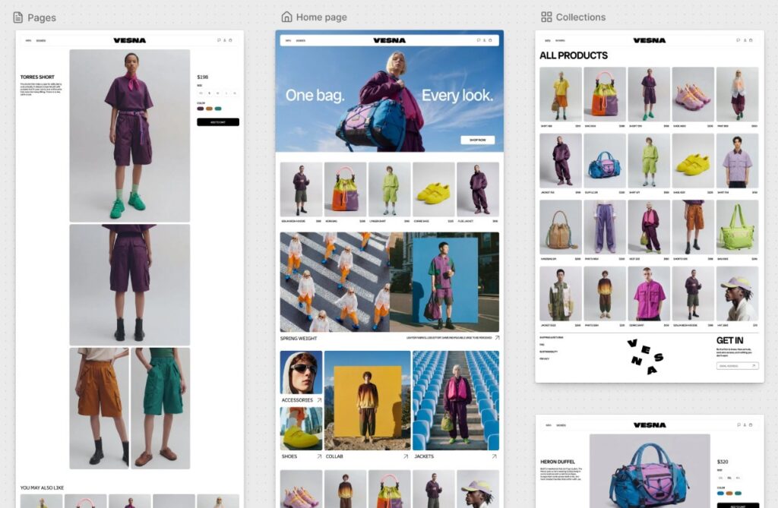Click the cart icon in Heron Duffel page header
778x508 pixels.
click(750, 424)
